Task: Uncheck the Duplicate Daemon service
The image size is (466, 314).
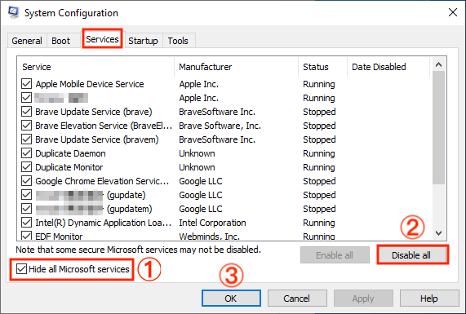Action: tap(26, 153)
